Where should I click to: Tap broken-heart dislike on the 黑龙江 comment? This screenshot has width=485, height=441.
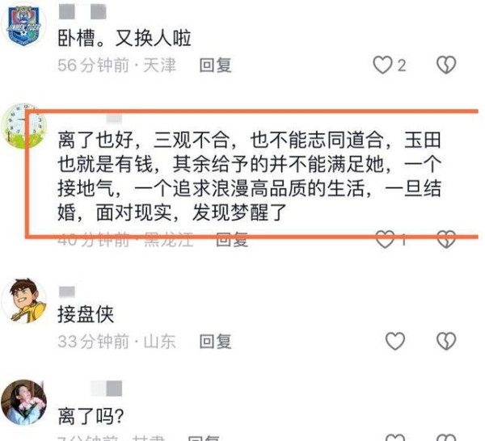click(x=446, y=240)
